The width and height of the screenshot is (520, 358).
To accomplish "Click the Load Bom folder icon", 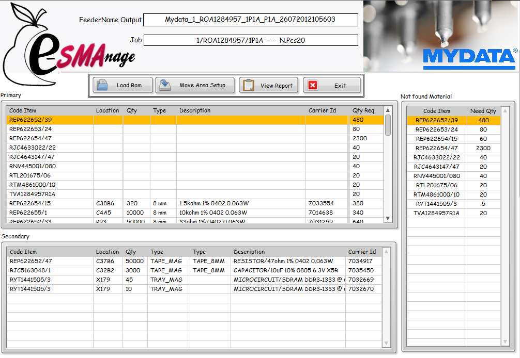I will (102, 85).
